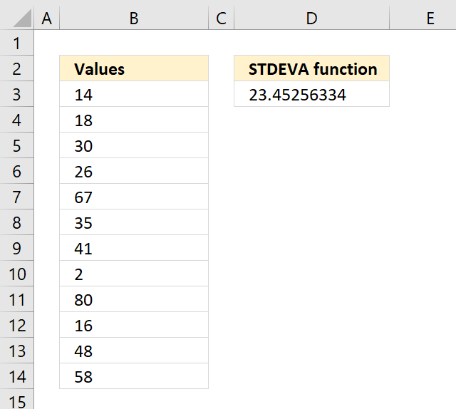Select the cell containing 58
This screenshot has width=456, height=409.
pos(134,376)
